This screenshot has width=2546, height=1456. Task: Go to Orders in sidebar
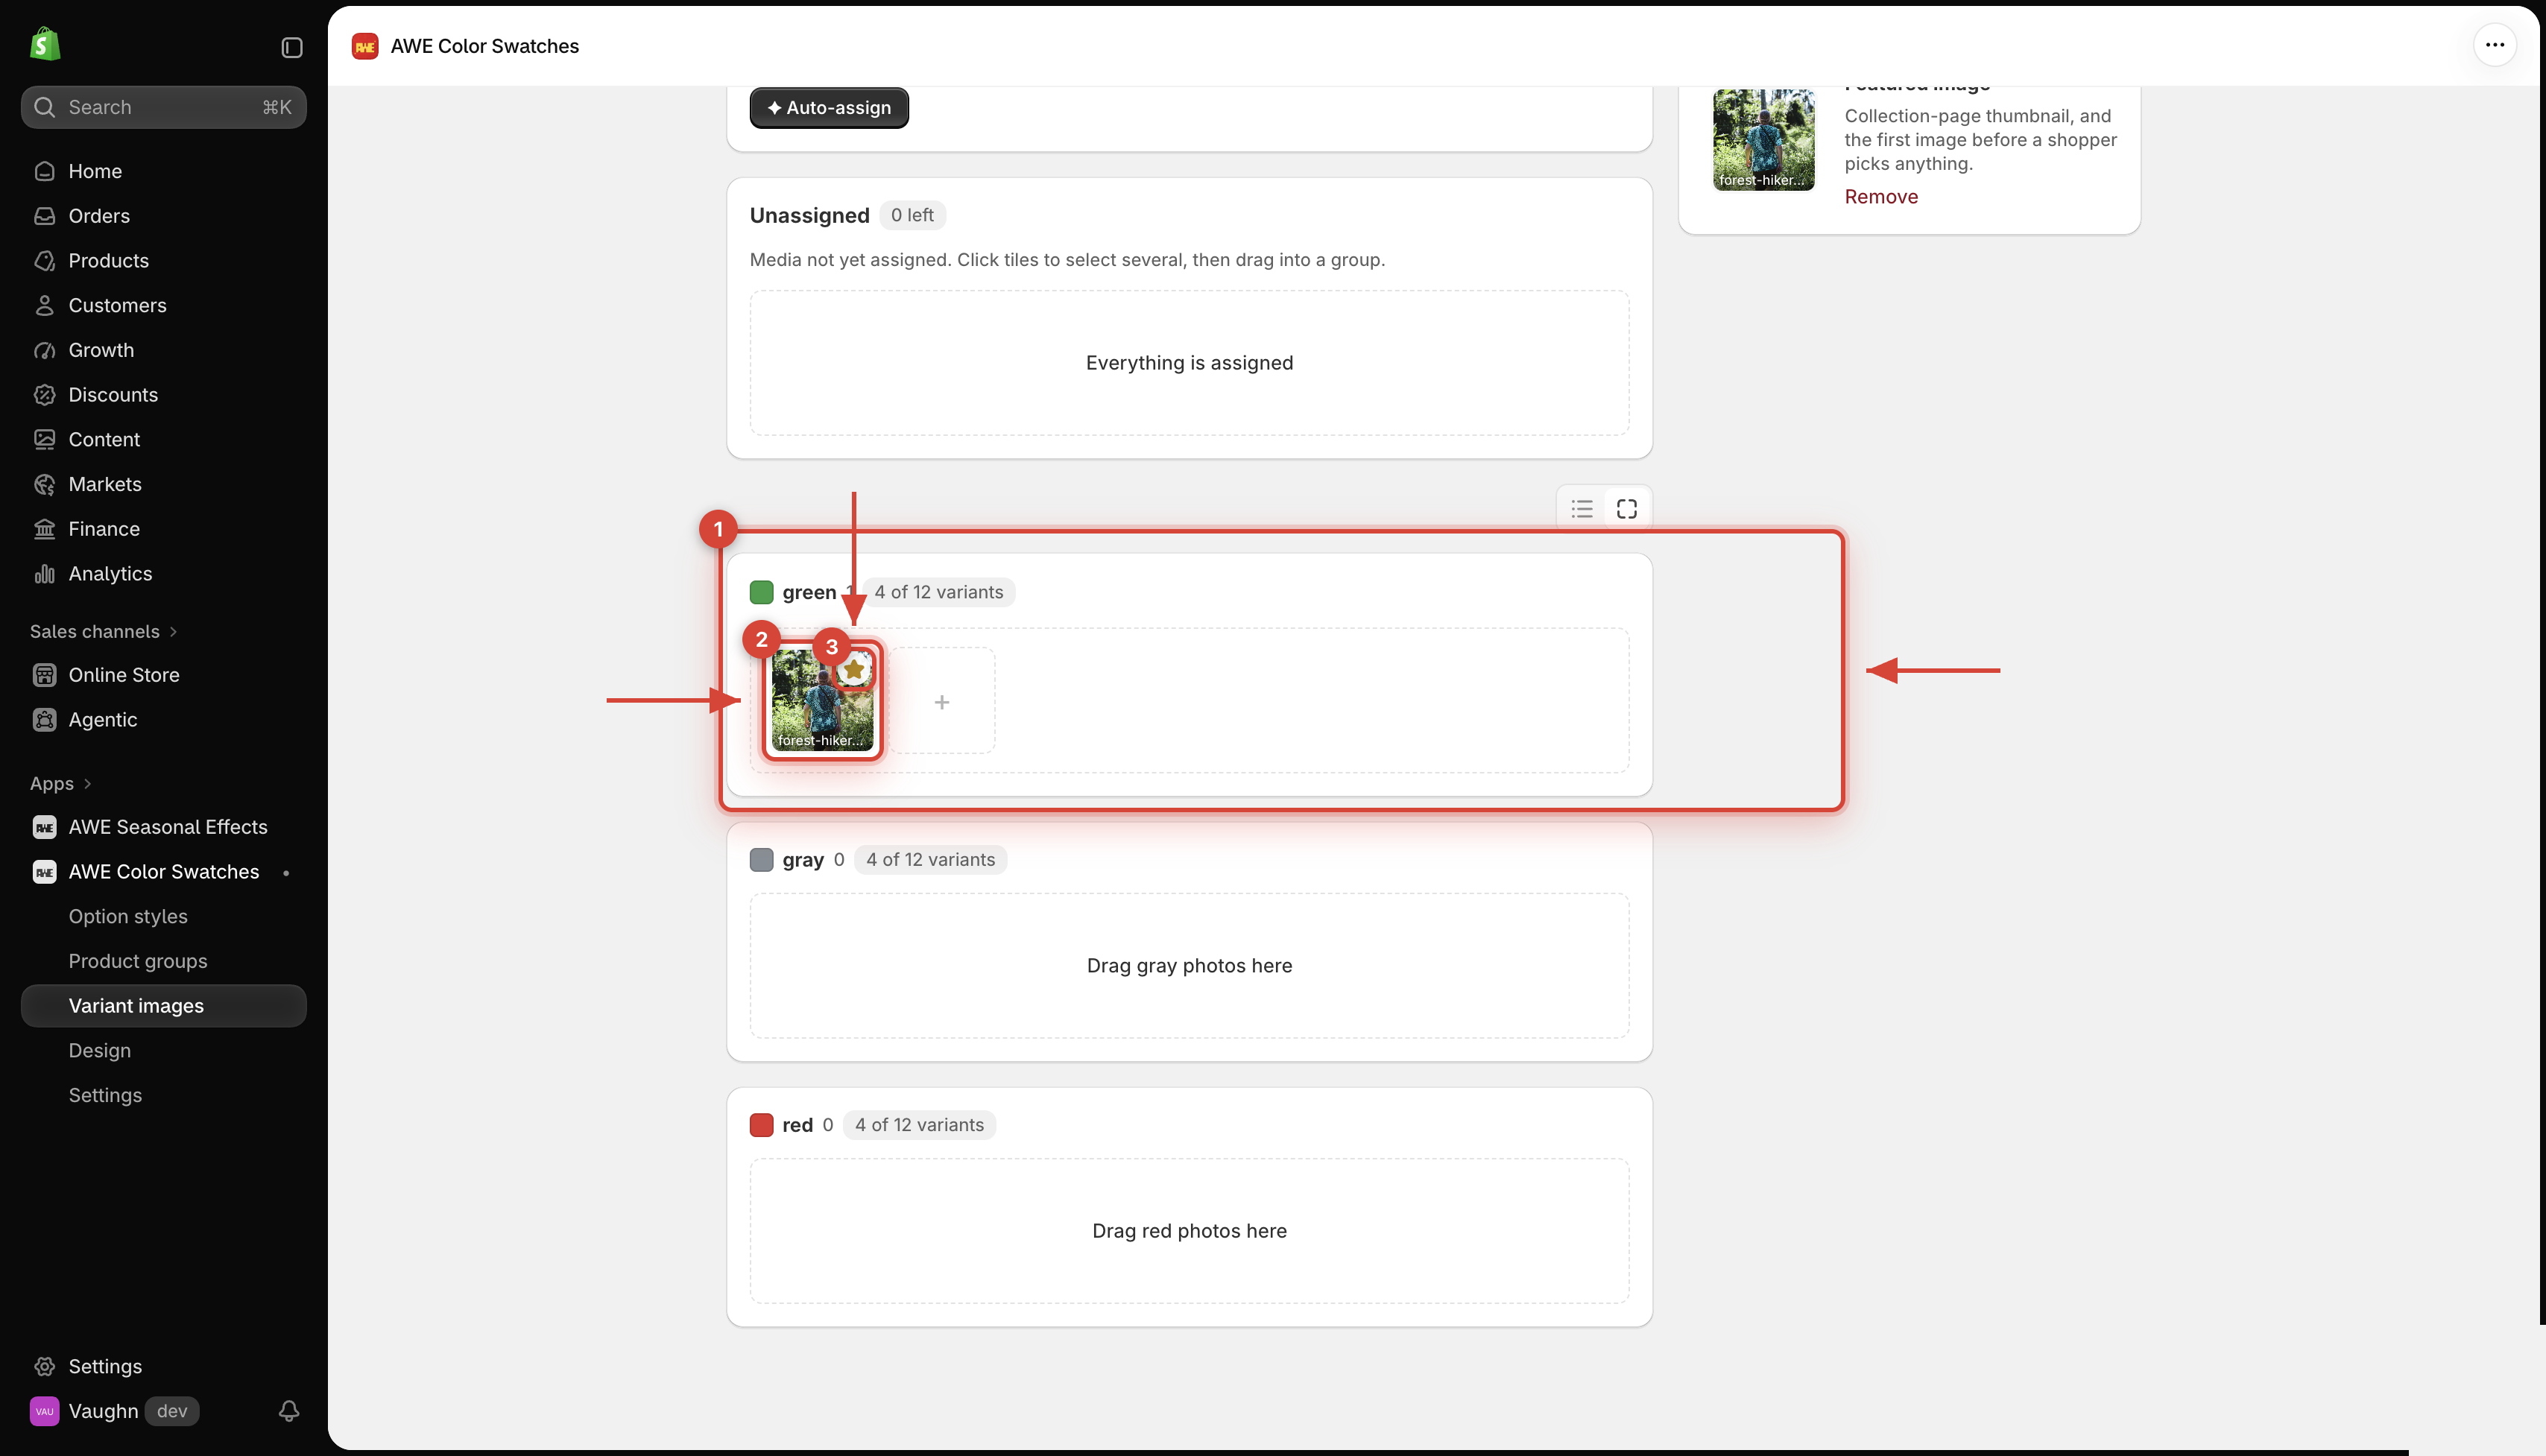point(163,216)
